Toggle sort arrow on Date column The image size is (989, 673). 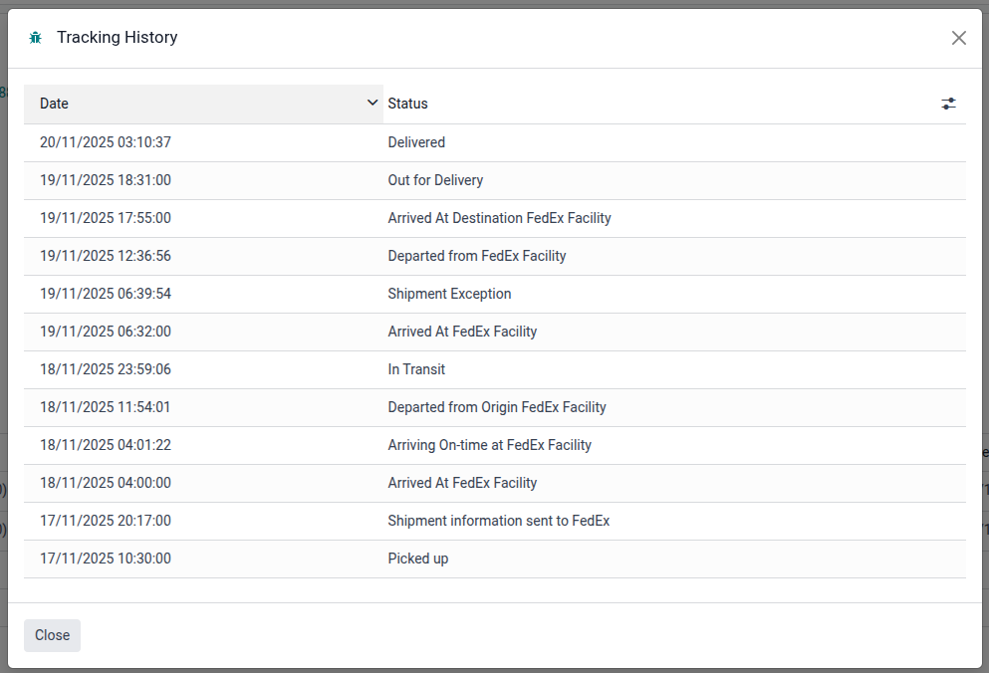372,103
